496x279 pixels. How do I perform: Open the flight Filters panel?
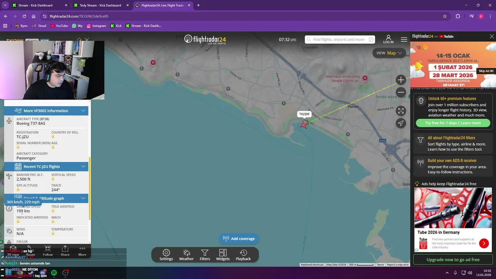pos(205,255)
